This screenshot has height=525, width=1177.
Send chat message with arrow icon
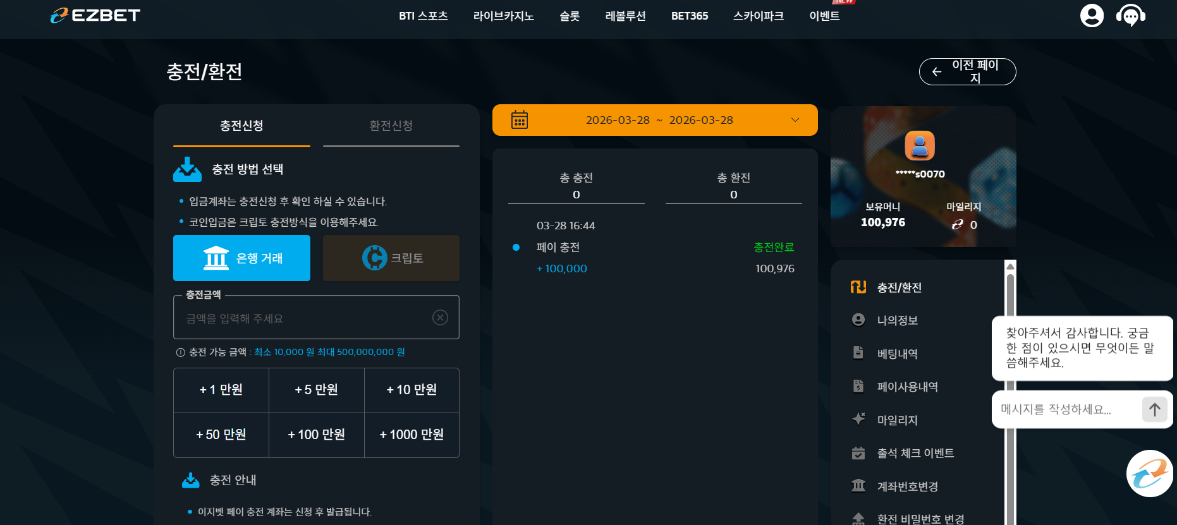[x=1154, y=409]
